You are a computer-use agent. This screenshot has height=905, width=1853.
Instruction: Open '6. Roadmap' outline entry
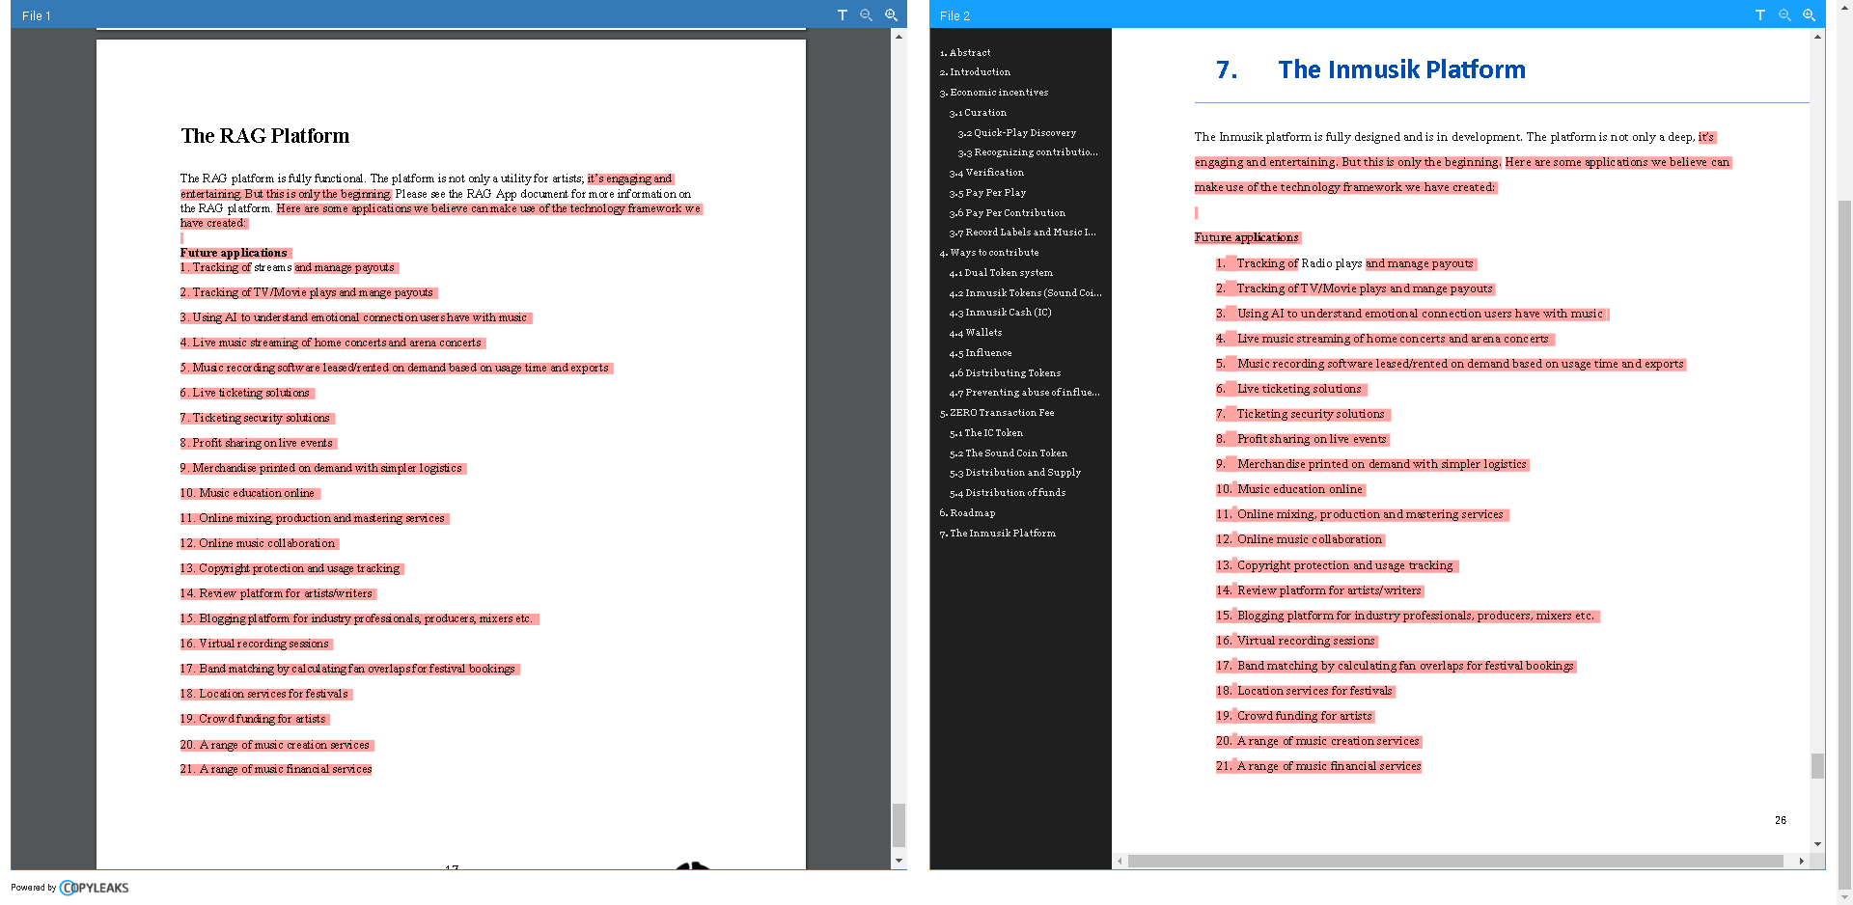pyautogui.click(x=967, y=513)
